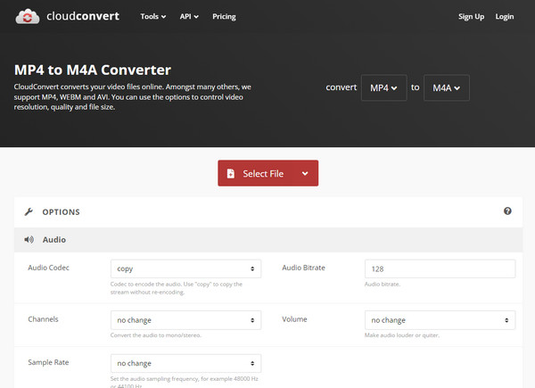Click the MP4 to M4A Converter heading
This screenshot has height=388, width=535.
pyautogui.click(x=93, y=70)
